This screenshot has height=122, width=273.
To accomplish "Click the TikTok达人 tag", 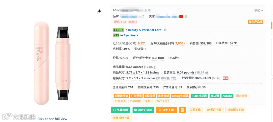I will click(x=163, y=101).
